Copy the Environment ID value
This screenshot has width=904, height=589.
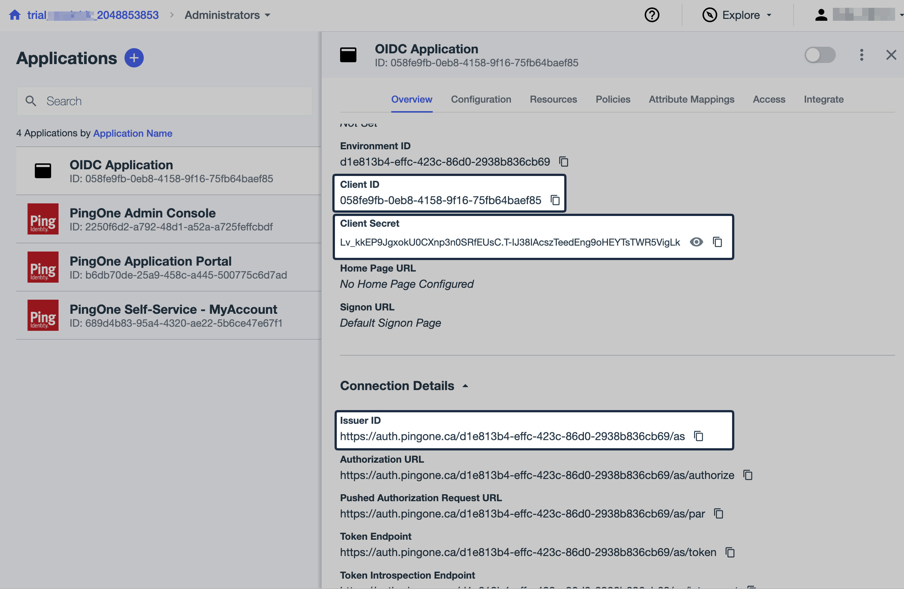pyautogui.click(x=564, y=162)
